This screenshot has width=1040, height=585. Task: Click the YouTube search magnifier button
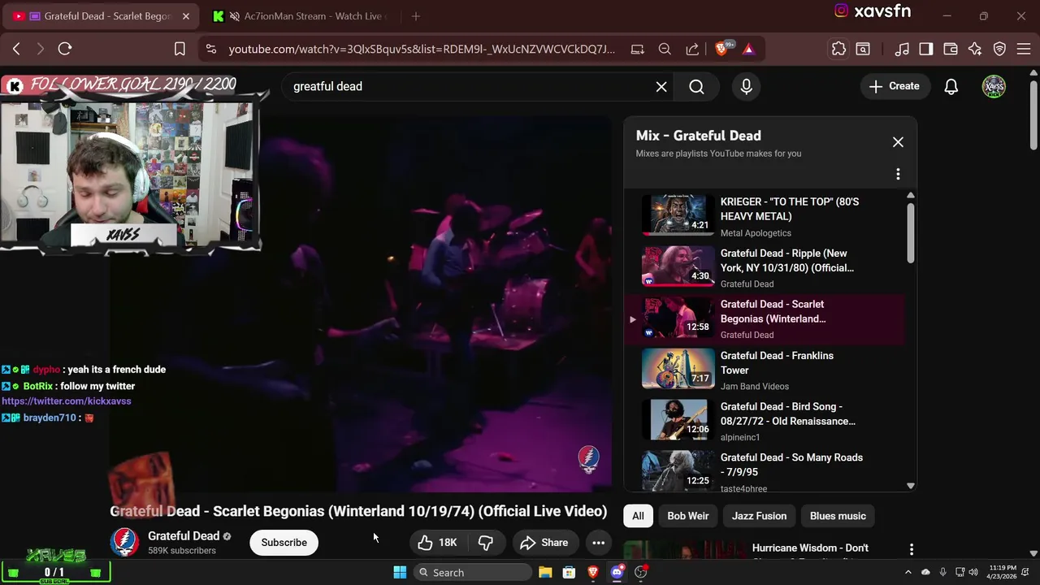tap(696, 86)
